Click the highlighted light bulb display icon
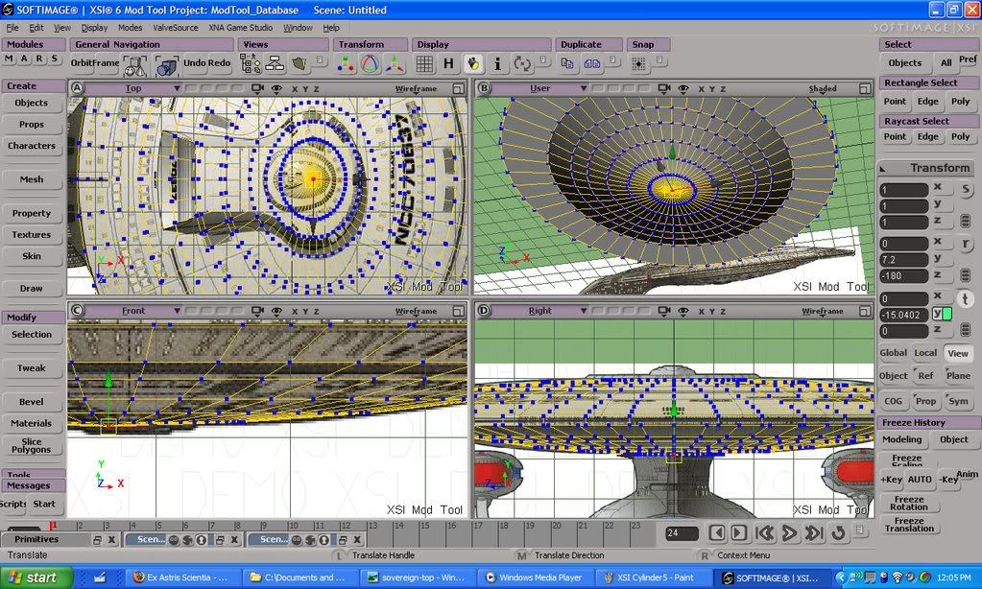This screenshot has height=589, width=982. (473, 64)
